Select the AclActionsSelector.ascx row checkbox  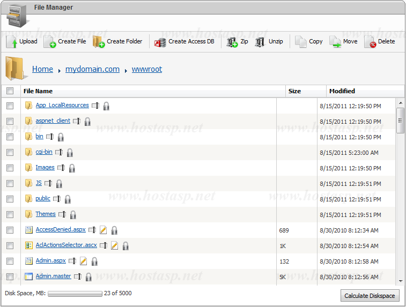point(10,246)
